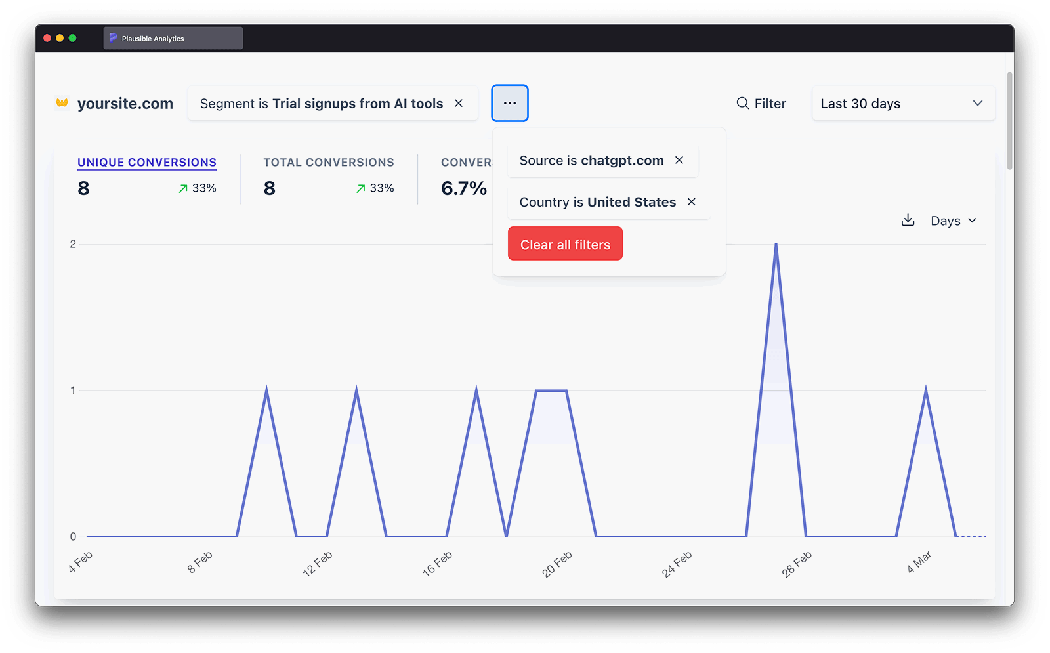Image resolution: width=1050 pixels, height=653 pixels.
Task: Select the Total Conversions metric
Action: tap(329, 163)
